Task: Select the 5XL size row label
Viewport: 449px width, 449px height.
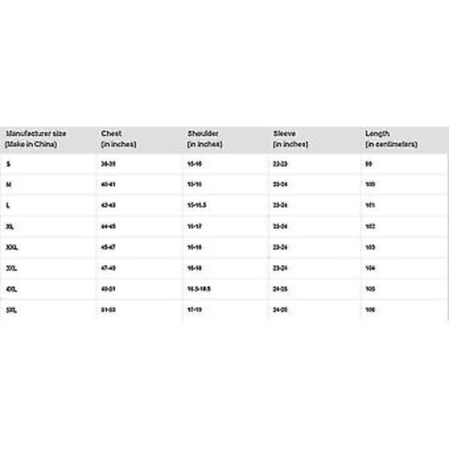Action: 11,309
